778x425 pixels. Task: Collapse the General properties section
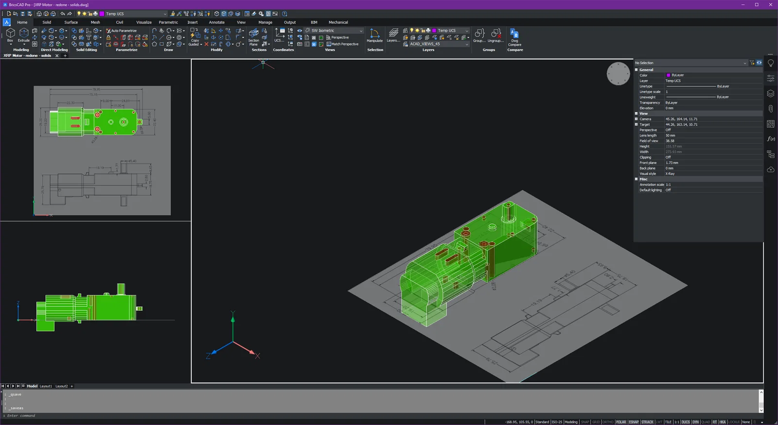pos(637,70)
